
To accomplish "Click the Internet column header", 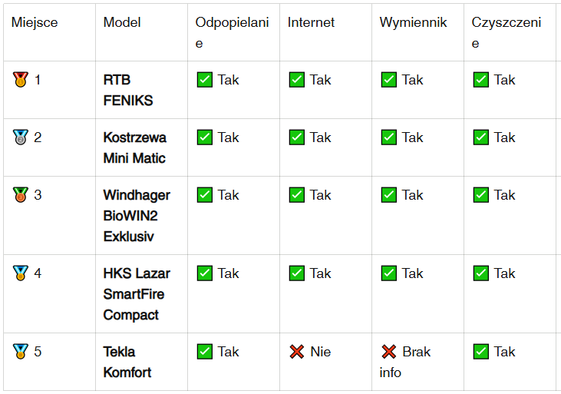I will point(311,22).
